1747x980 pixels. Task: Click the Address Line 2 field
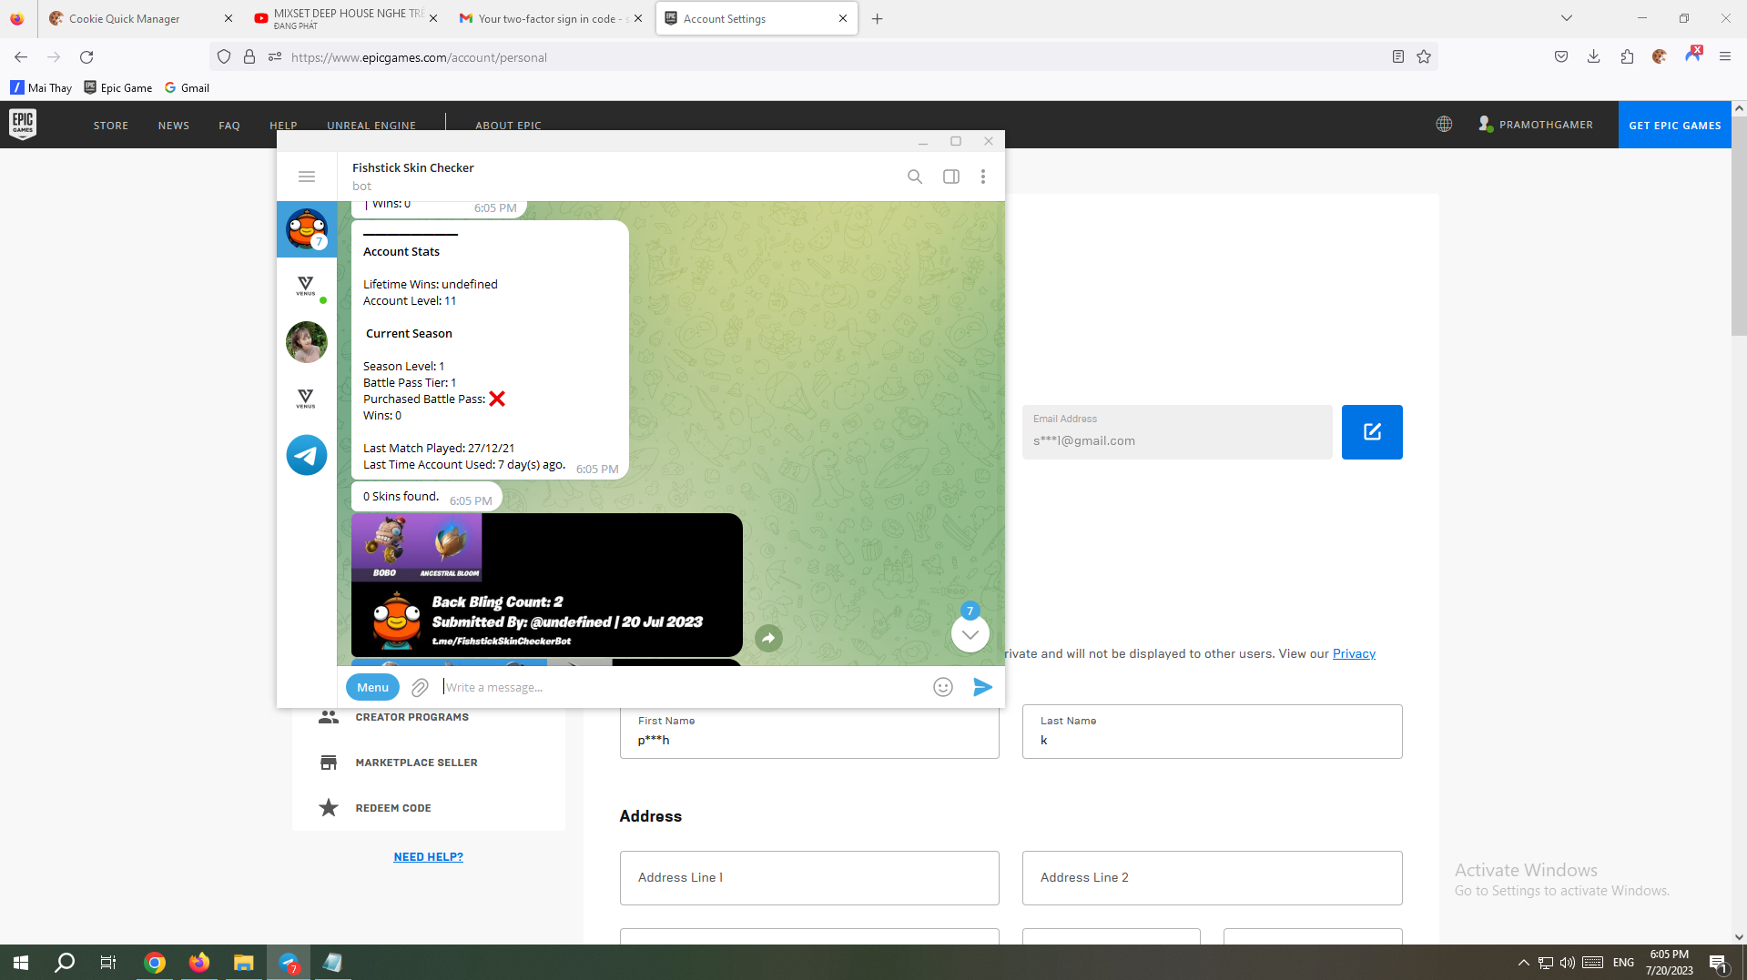[x=1212, y=878]
